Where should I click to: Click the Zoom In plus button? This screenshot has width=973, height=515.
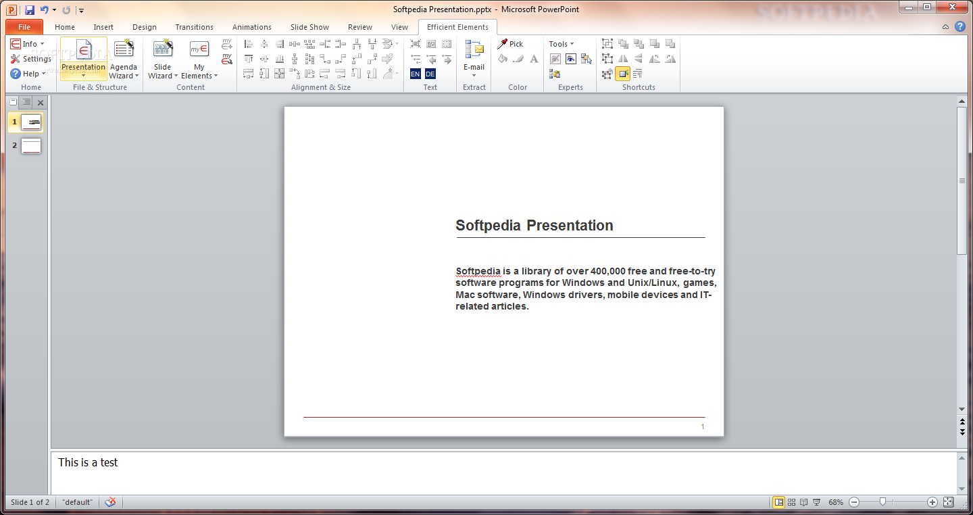coord(932,502)
